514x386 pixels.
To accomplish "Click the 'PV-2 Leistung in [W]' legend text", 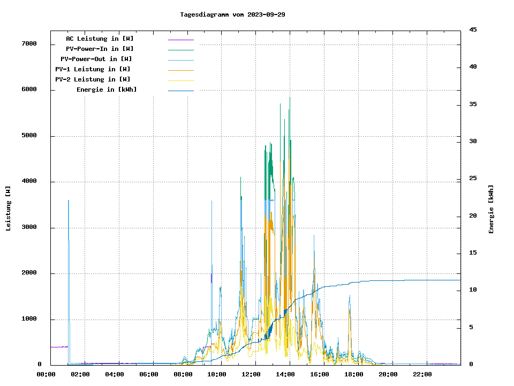I will tap(93, 79).
